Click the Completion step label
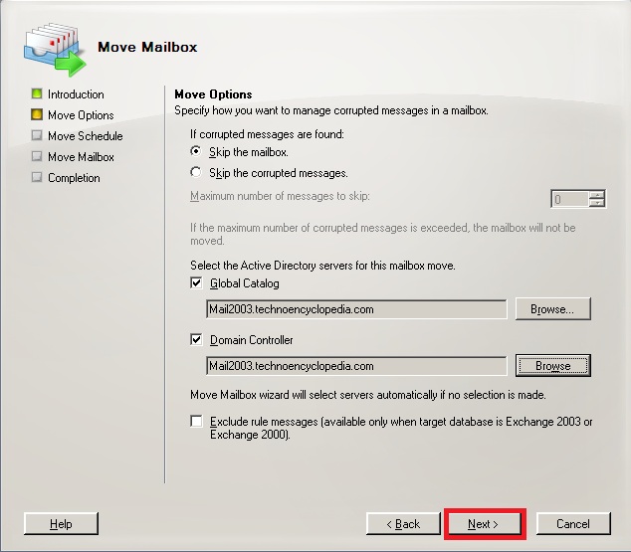The image size is (631, 552). (x=74, y=178)
